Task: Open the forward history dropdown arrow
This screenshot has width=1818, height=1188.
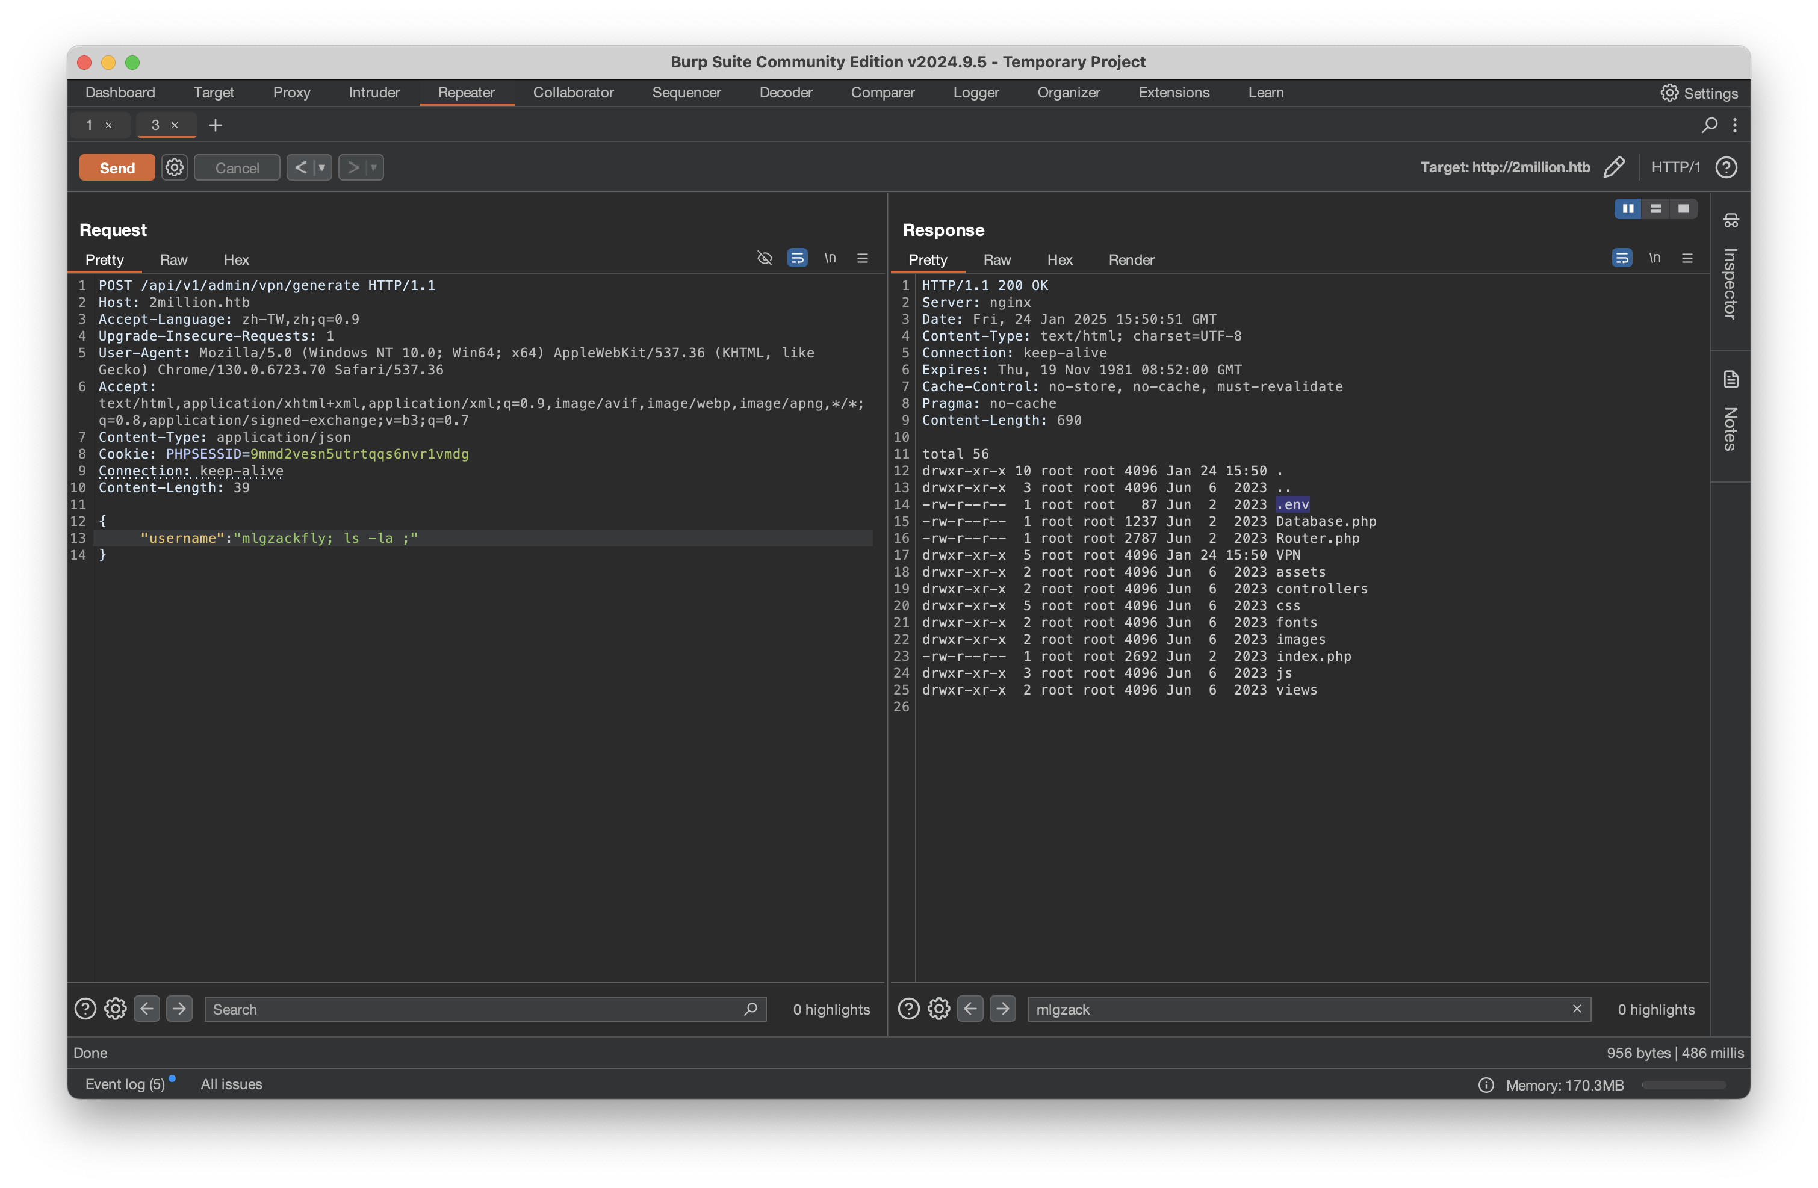Action: (x=374, y=168)
